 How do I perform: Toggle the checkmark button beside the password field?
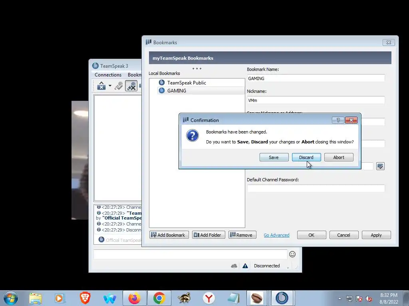(380, 166)
